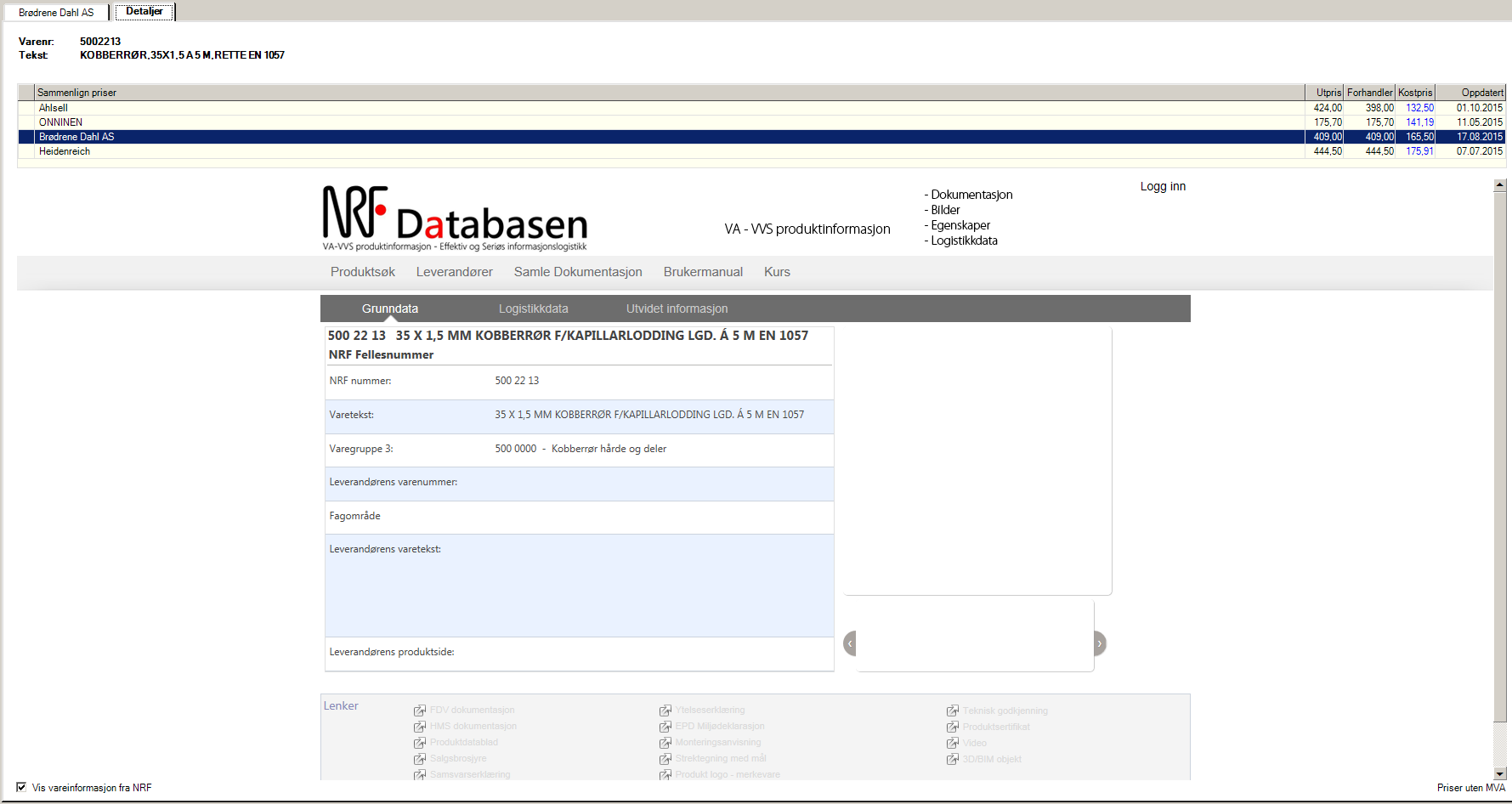
Task: Click the Forhandler column header
Action: [x=1369, y=93]
